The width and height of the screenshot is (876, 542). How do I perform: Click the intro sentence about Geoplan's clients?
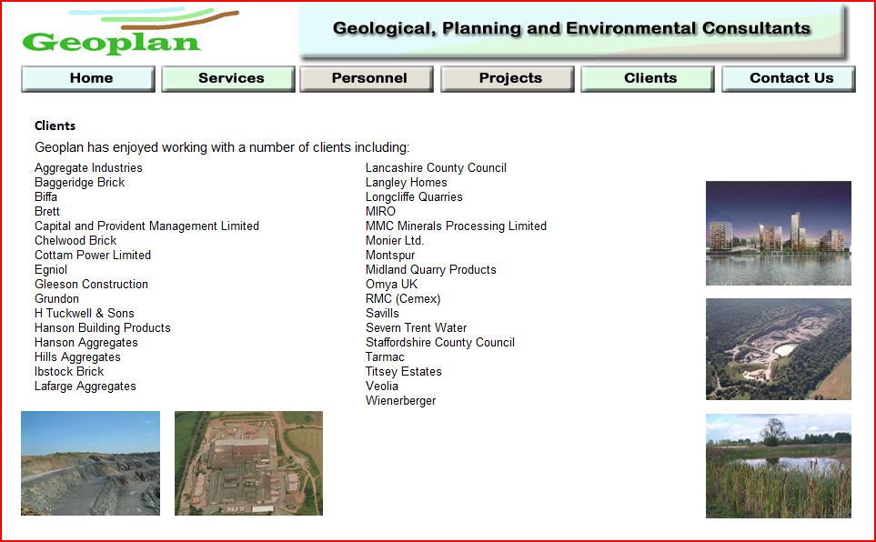222,147
